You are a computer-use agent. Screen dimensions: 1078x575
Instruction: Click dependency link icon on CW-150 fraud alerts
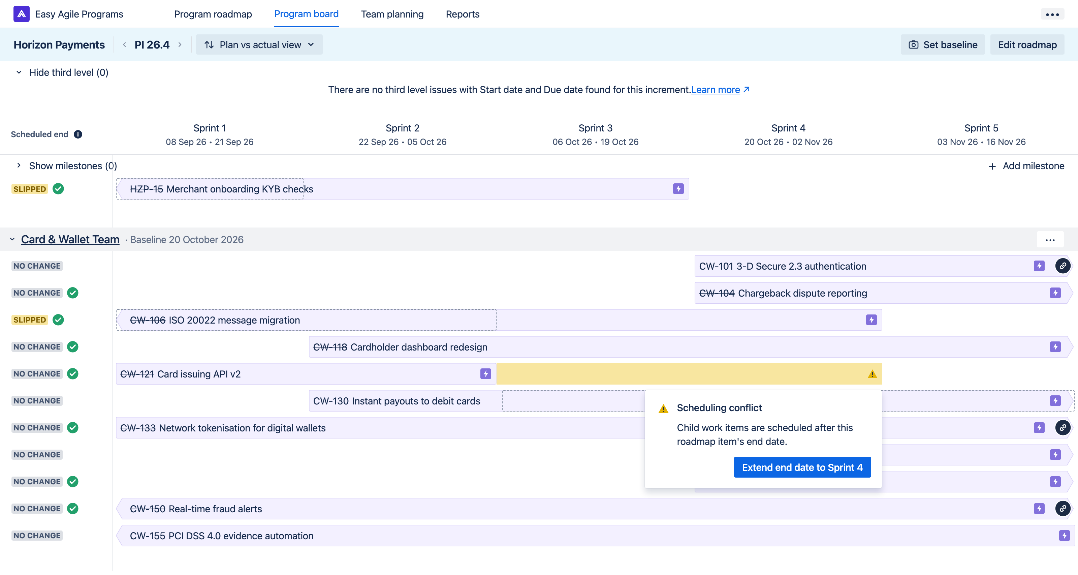point(1063,508)
